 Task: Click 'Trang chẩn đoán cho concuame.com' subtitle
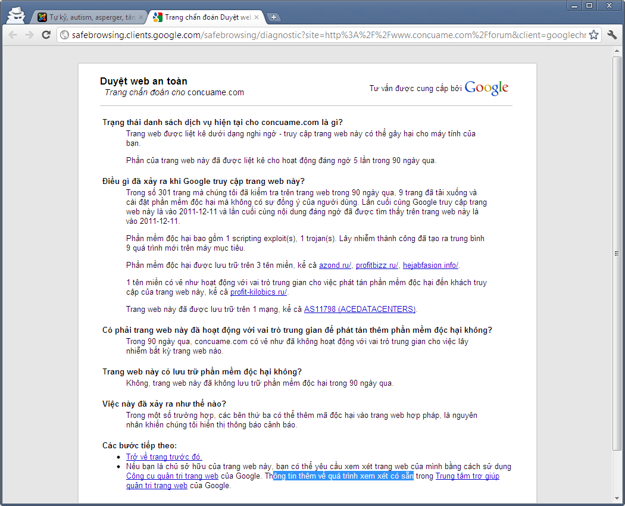tap(174, 92)
